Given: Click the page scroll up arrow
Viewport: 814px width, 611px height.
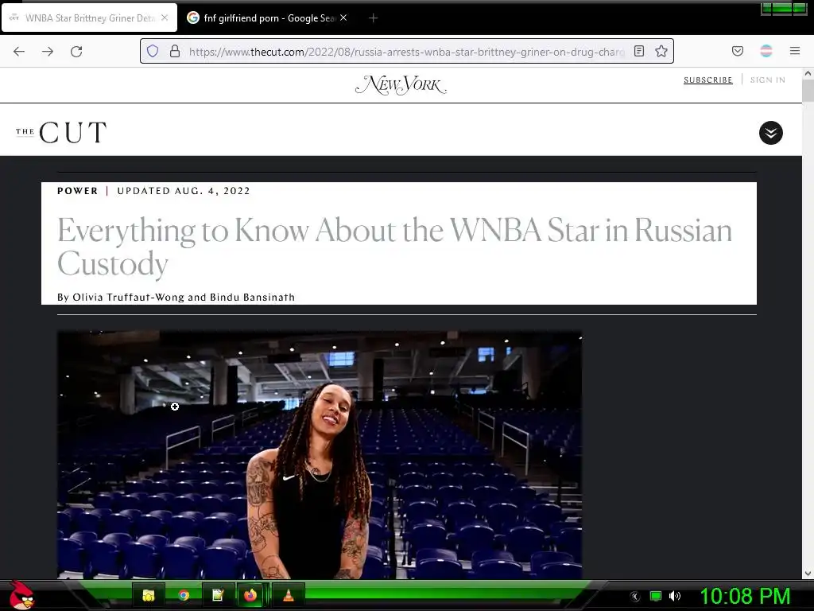Looking at the screenshot, I should [x=808, y=74].
